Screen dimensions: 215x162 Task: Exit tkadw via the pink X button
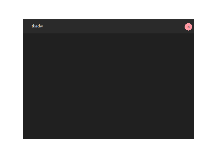click(188, 27)
